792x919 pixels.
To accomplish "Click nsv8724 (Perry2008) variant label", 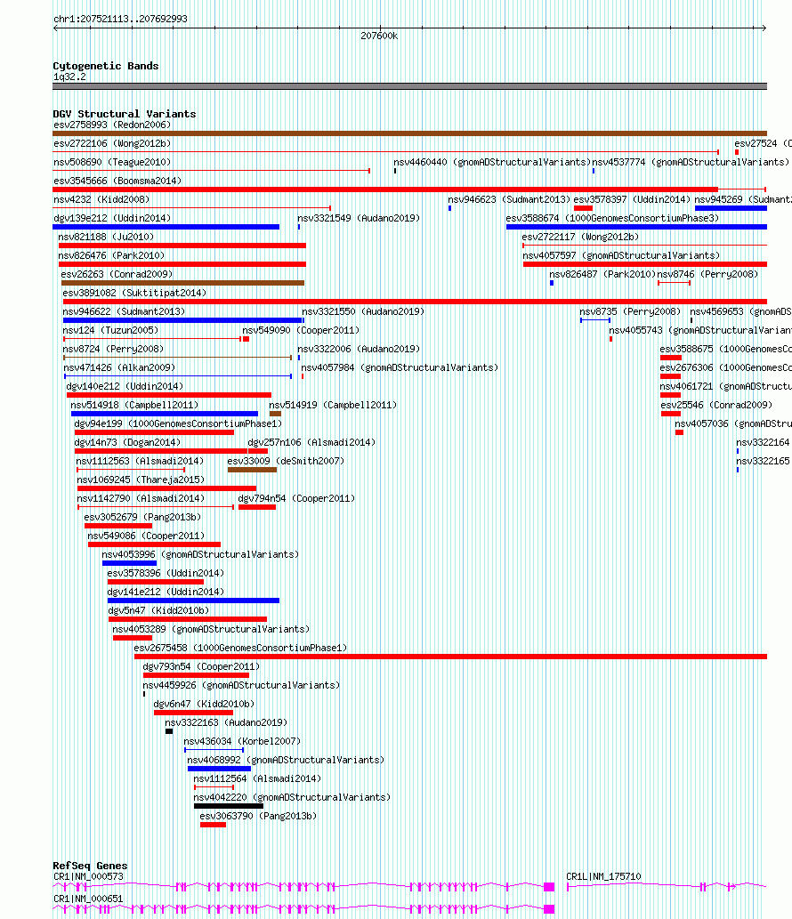I will [113, 350].
